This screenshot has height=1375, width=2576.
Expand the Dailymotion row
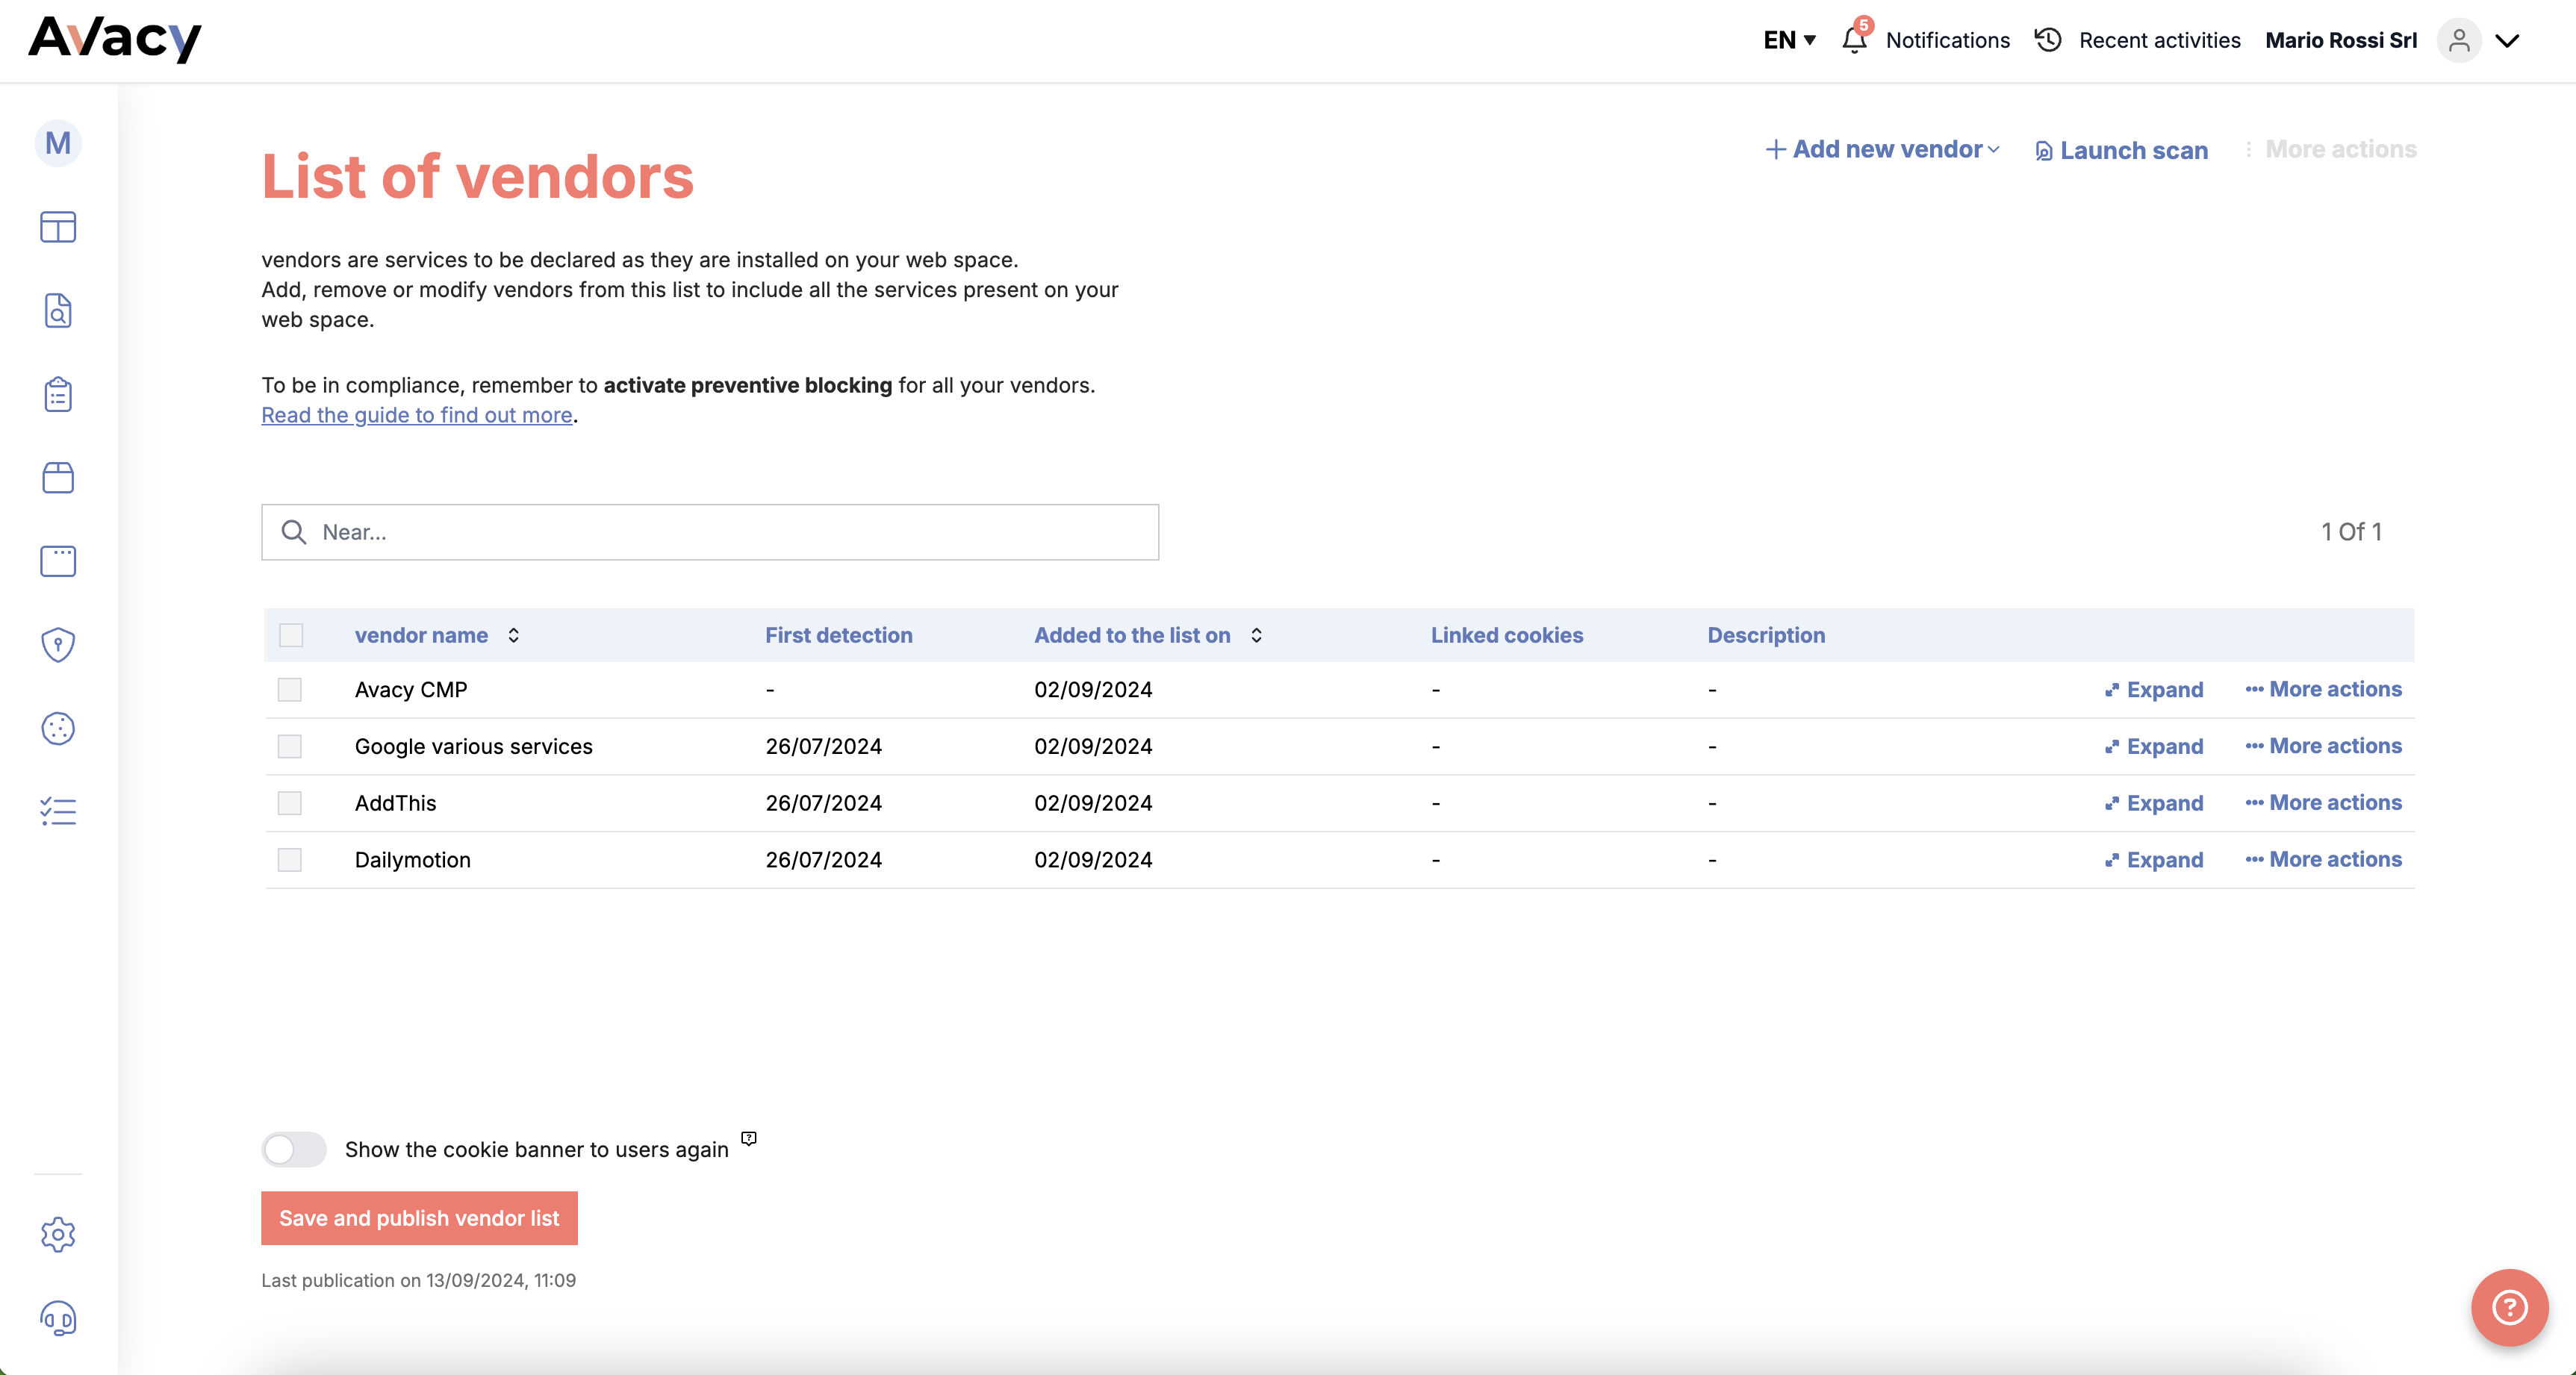pyautogui.click(x=2154, y=860)
